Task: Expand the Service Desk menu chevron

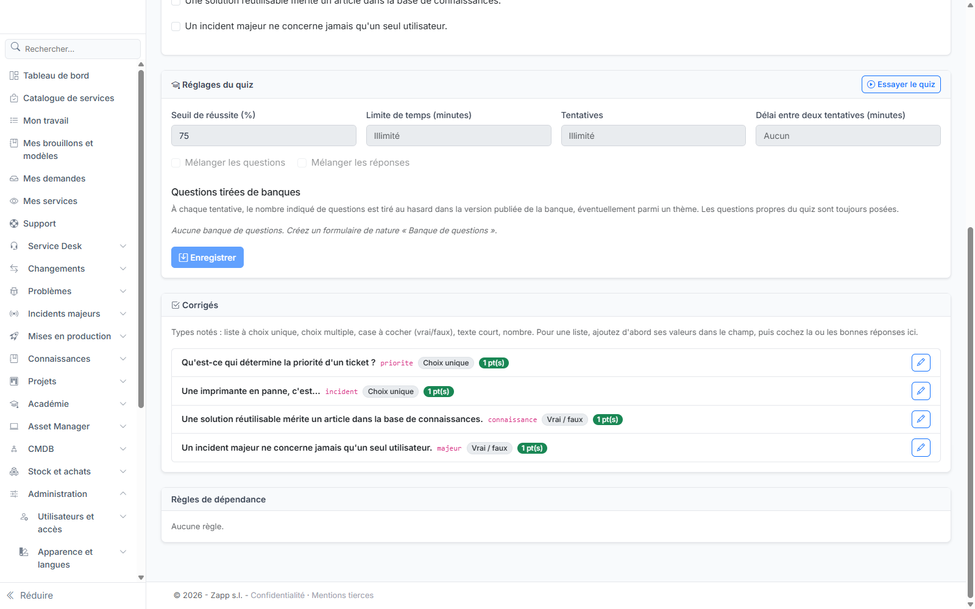Action: click(x=123, y=246)
